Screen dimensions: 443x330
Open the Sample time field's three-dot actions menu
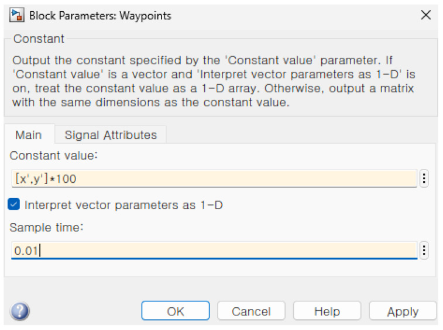pyautogui.click(x=424, y=250)
